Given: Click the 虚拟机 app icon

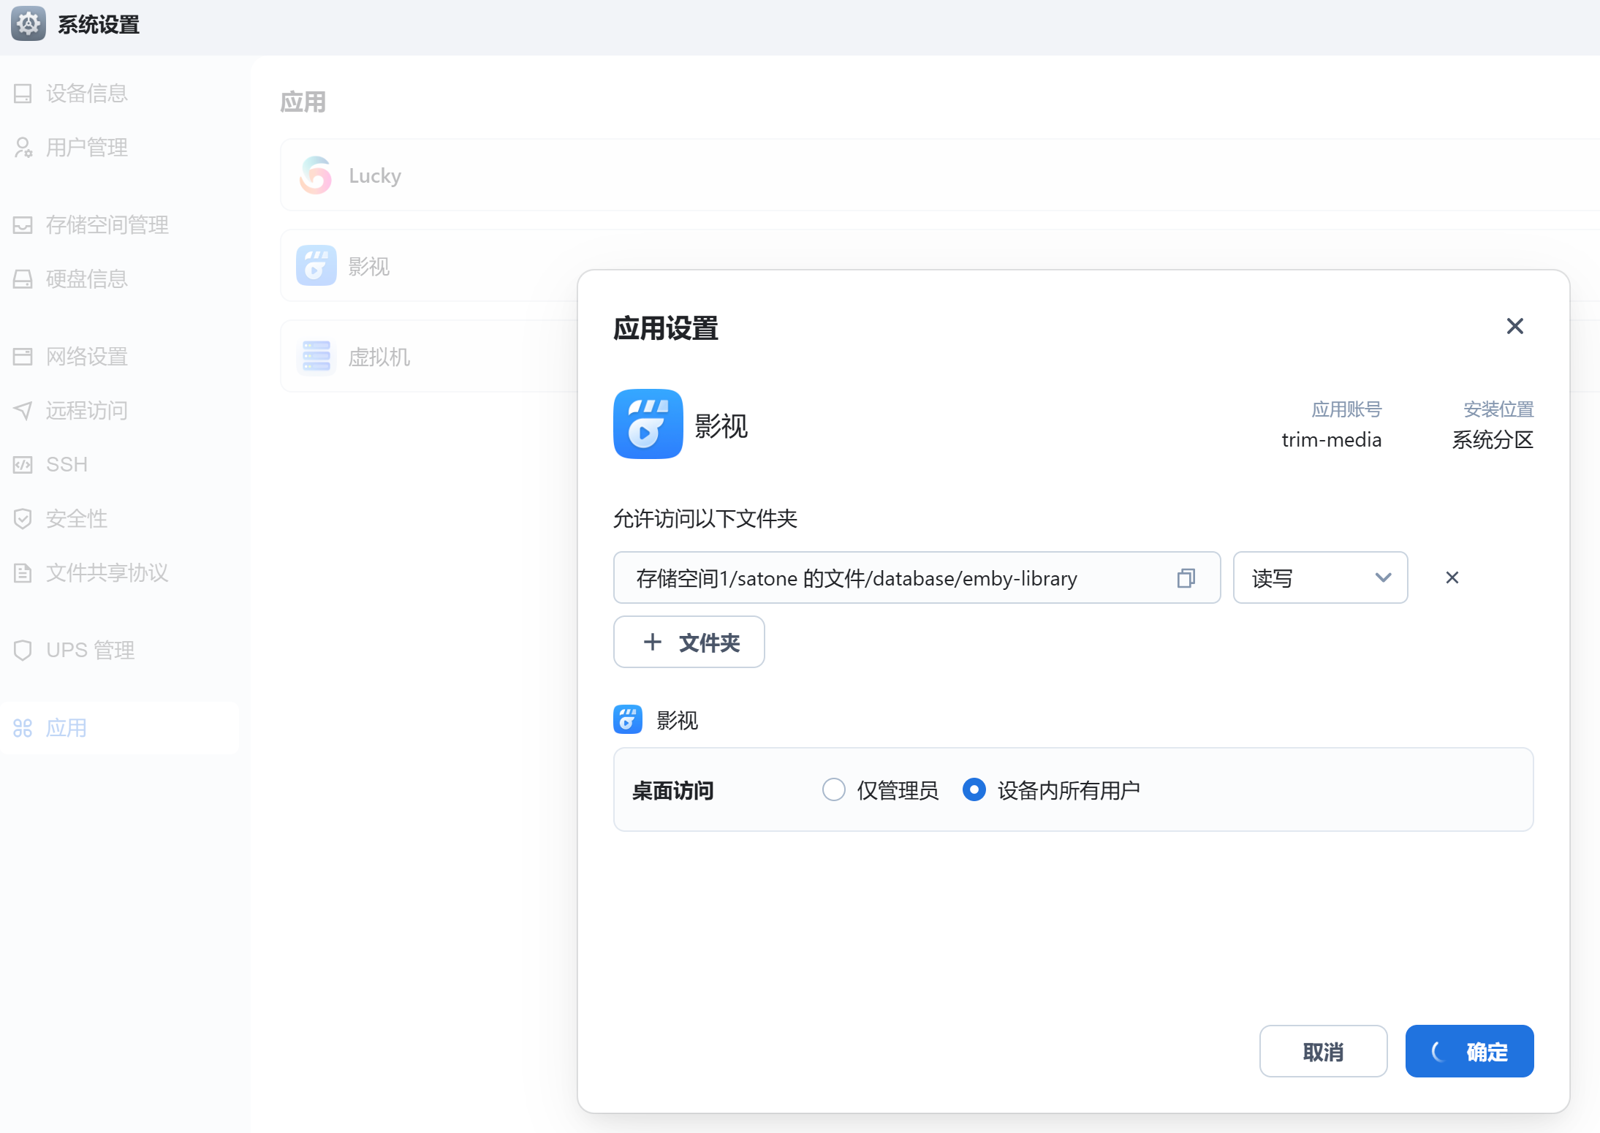Looking at the screenshot, I should (x=316, y=357).
